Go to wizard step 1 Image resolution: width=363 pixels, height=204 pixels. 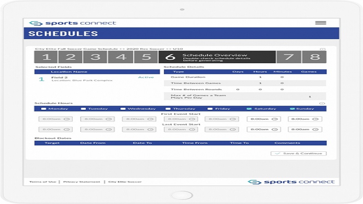pos(46,57)
